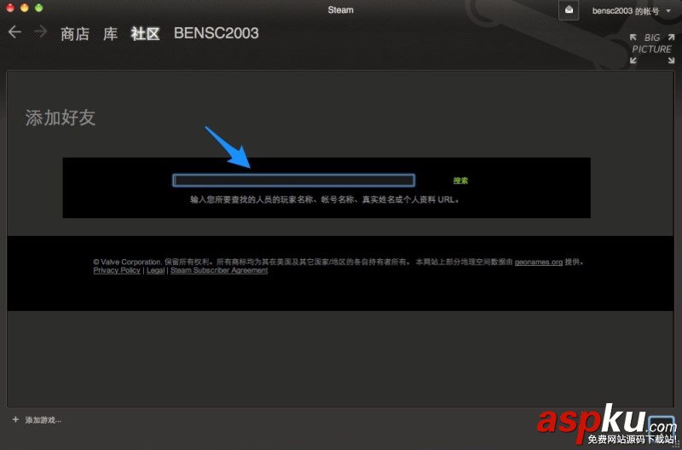Close the Steam window with red button
Viewport: 682px width, 450px height.
[x=10, y=8]
